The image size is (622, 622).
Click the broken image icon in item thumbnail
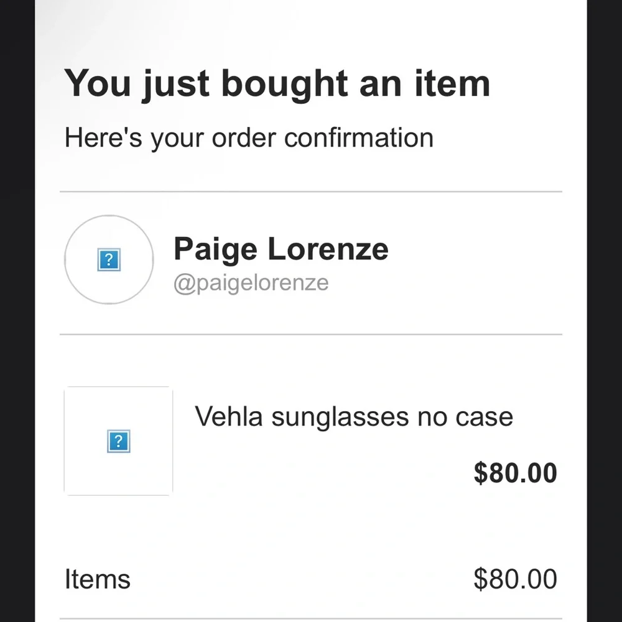[118, 442]
